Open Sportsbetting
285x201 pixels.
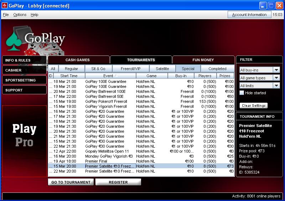(24, 80)
